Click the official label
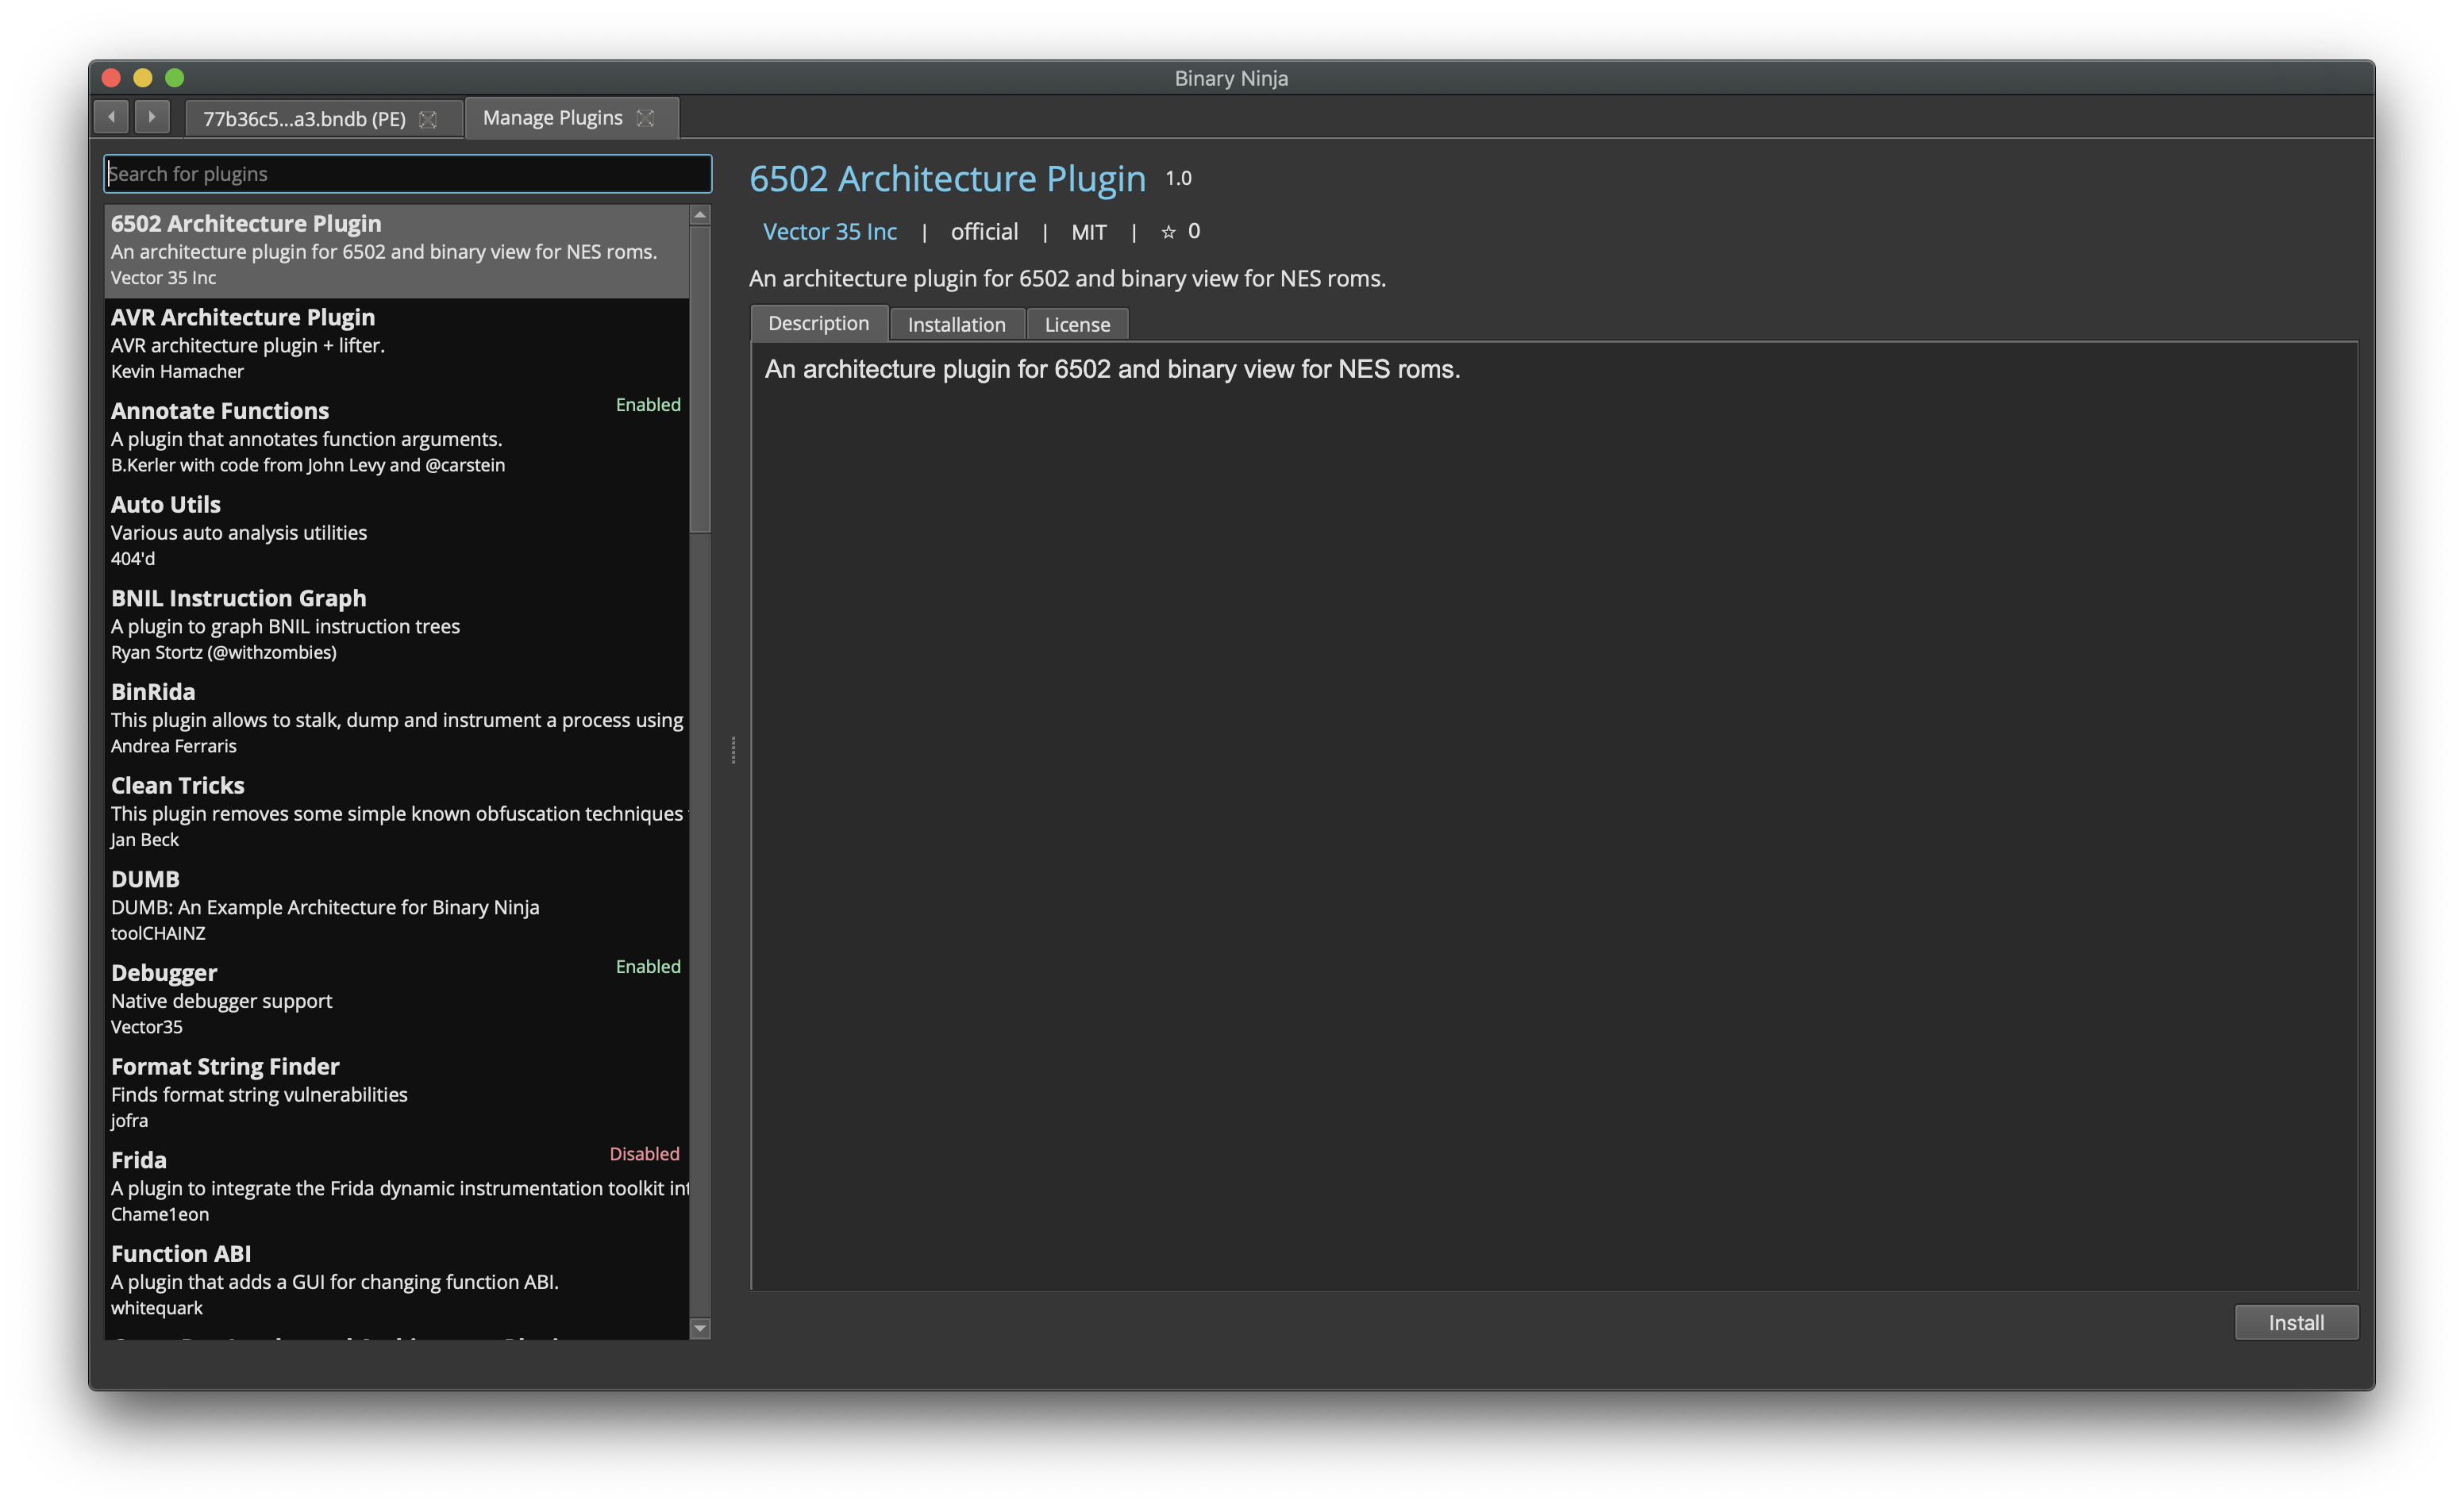2464x1508 pixels. (984, 232)
